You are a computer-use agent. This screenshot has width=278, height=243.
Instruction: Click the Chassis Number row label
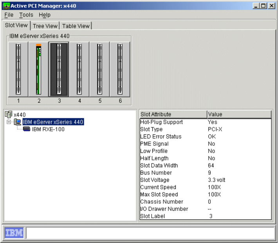click(x=162, y=201)
